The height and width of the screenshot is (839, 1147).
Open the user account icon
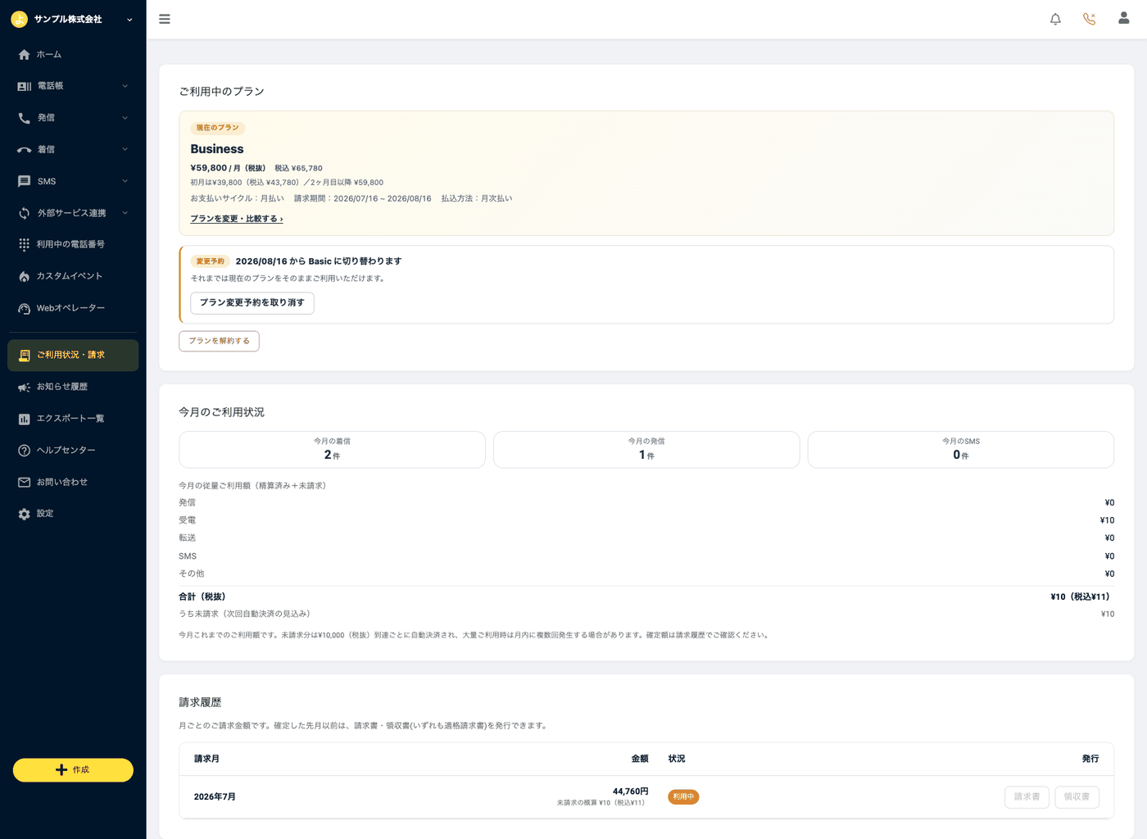[x=1123, y=18]
